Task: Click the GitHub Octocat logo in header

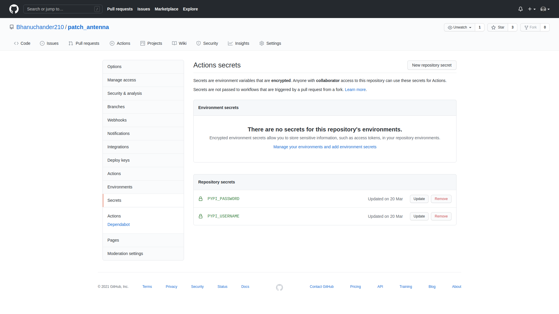Action: pos(14,9)
